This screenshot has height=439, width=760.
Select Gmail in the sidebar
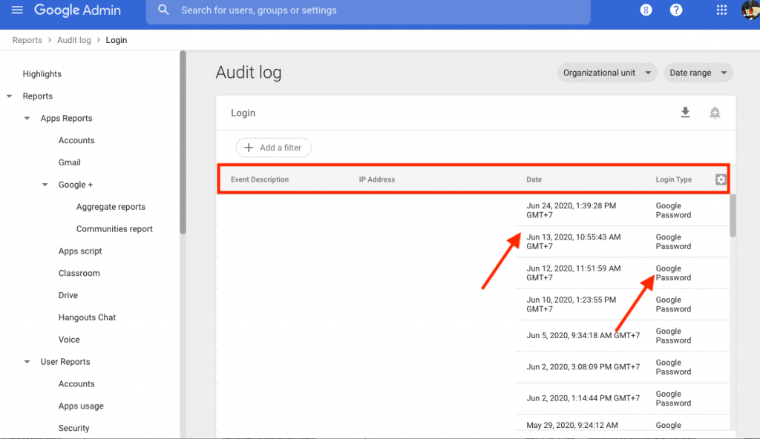pos(69,162)
